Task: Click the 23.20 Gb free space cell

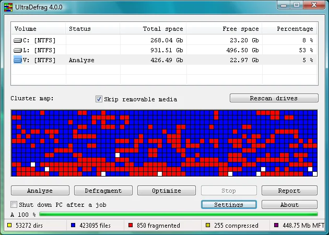Action: (244, 40)
